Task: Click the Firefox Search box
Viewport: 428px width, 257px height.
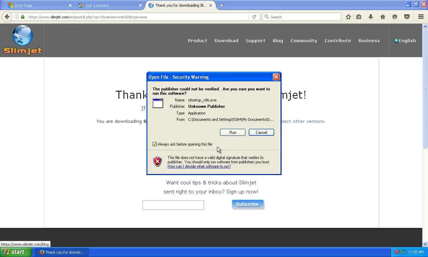Action: 302,17
